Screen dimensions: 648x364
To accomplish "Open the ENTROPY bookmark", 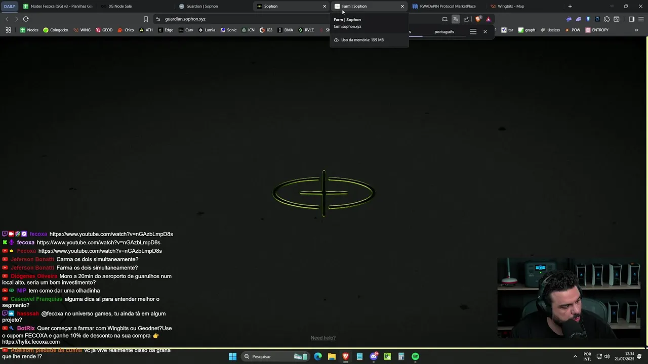I will click(597, 30).
